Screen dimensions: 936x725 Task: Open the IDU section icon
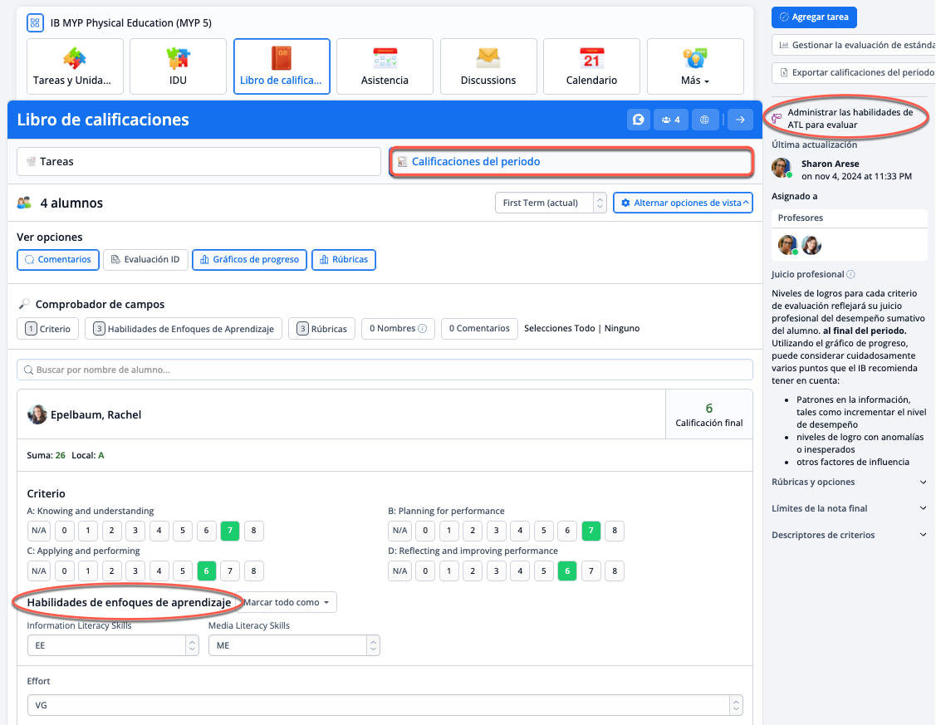(178, 58)
